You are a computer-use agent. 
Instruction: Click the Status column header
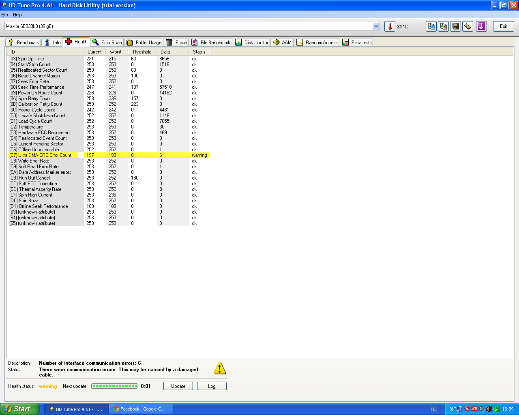(199, 52)
